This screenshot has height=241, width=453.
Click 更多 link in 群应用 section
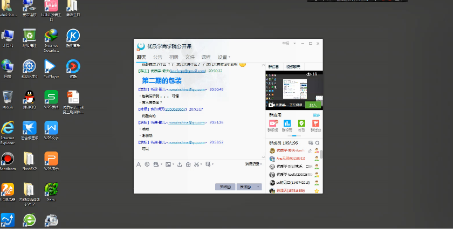(x=317, y=115)
